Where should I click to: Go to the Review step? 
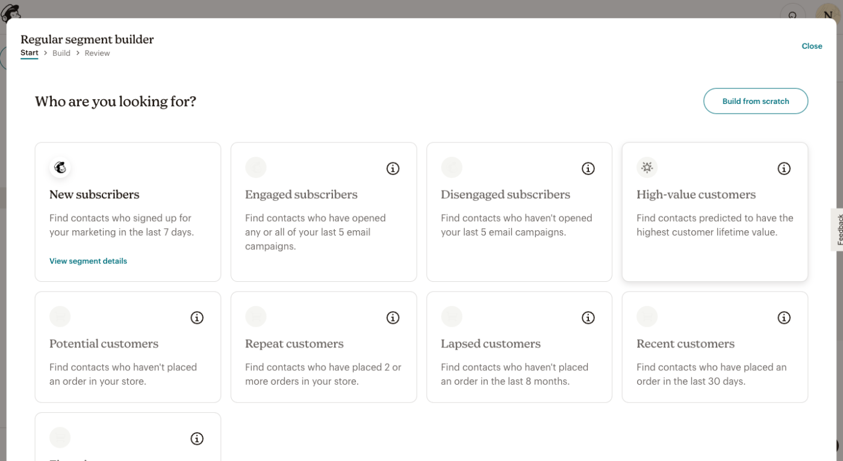point(97,53)
